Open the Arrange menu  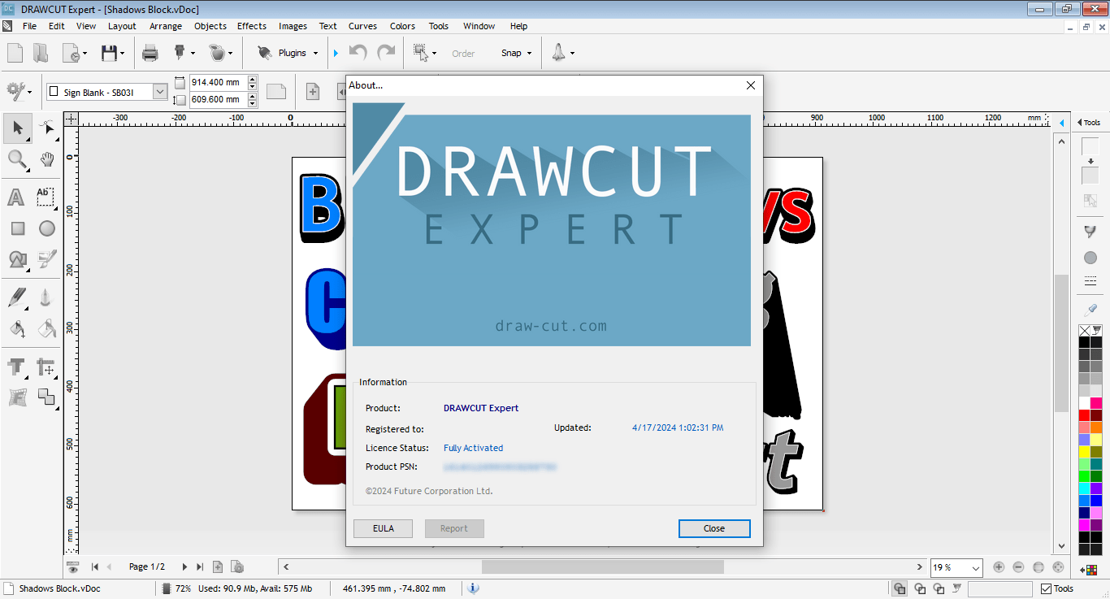pyautogui.click(x=166, y=26)
